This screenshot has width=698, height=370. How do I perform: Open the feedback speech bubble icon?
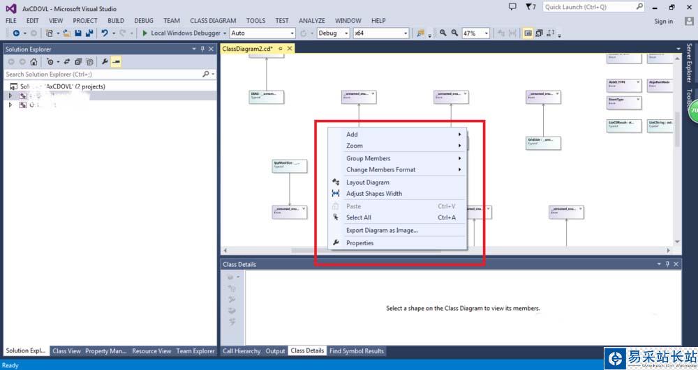(512, 7)
